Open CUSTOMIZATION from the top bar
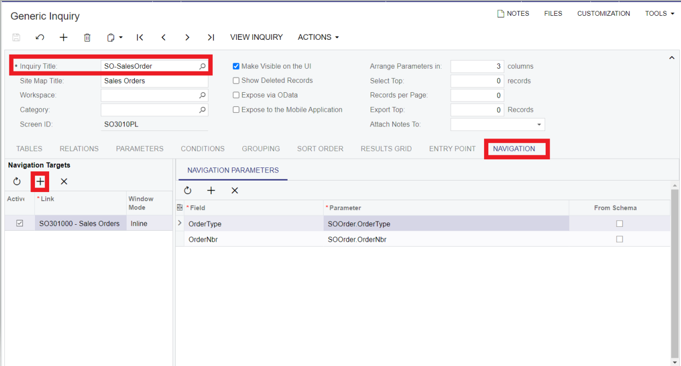Viewport: 681px width, 366px height. (604, 13)
